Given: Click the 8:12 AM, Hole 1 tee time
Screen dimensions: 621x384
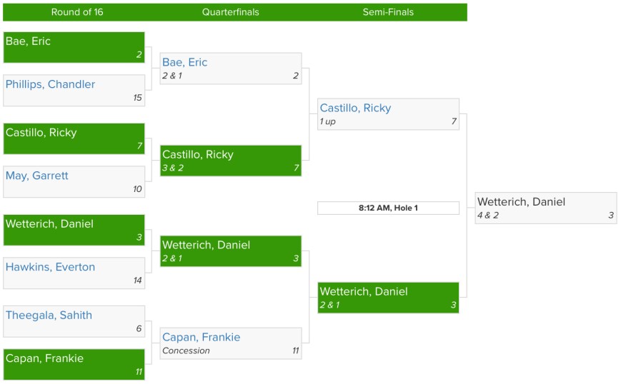Looking at the screenshot, I should point(388,208).
